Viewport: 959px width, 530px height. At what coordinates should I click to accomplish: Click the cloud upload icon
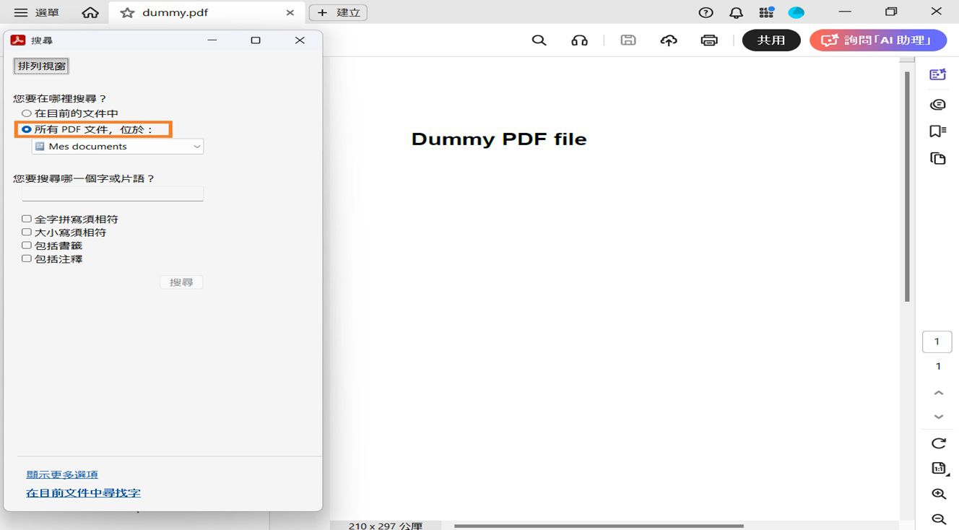coord(669,40)
